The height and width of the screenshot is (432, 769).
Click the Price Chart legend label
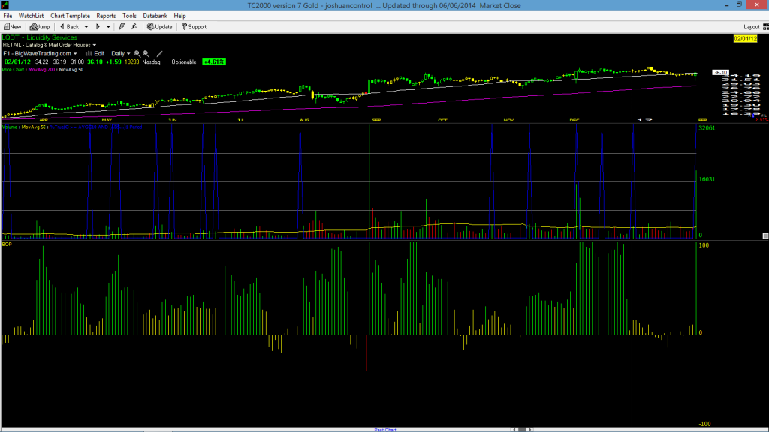tap(14, 70)
